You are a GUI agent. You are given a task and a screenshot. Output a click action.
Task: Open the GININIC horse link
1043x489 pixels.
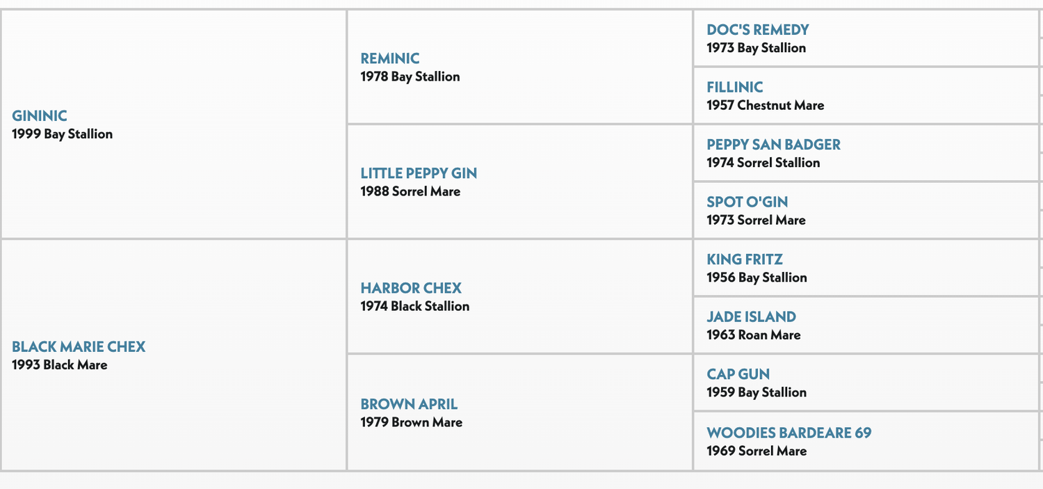tap(40, 115)
